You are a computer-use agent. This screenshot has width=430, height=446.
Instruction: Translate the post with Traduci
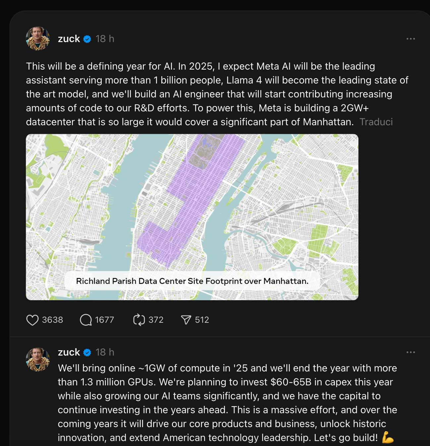coord(376,122)
